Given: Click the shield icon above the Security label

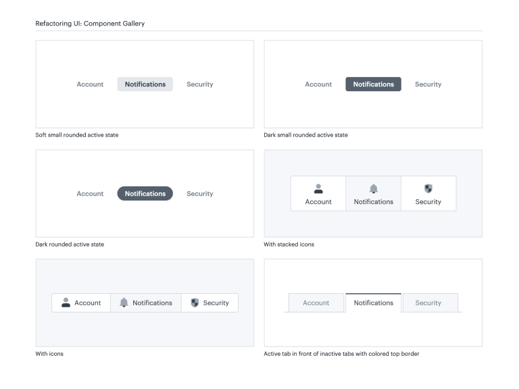Looking at the screenshot, I should coord(428,189).
